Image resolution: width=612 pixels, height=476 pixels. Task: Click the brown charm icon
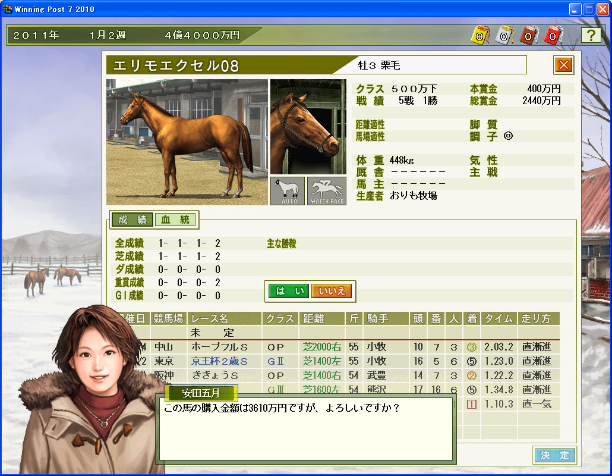(528, 36)
